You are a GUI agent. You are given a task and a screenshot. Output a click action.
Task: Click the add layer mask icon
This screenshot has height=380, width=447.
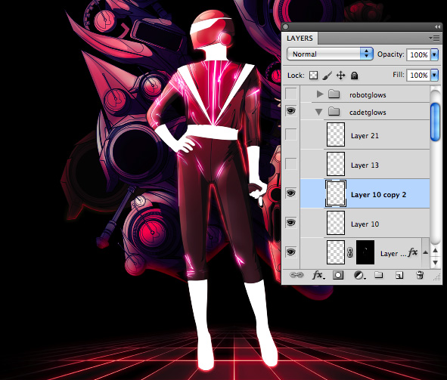[x=338, y=275]
